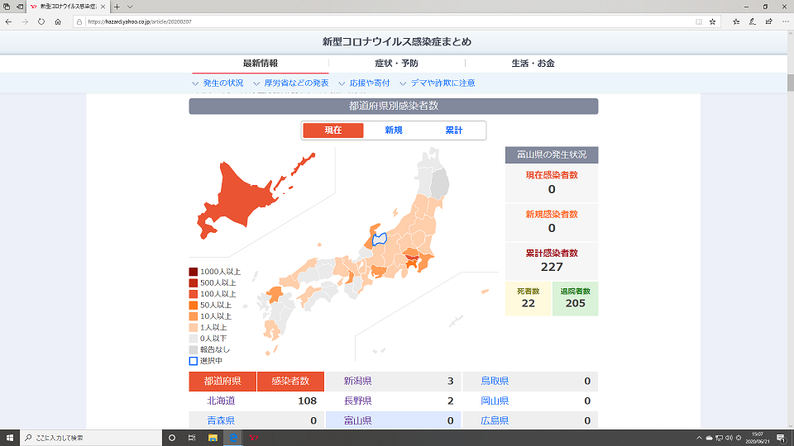Click the 都道府県 table header
This screenshot has width=794, height=446.
click(222, 382)
